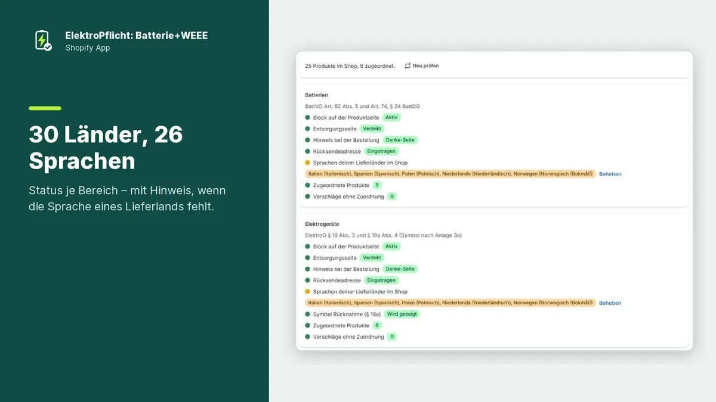Click the orange missing-languages warning under Batterien
716x402 pixels.
pos(450,174)
